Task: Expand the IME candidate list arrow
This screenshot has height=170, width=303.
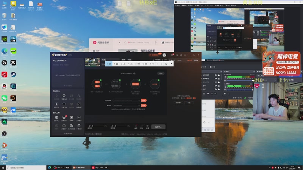Action: 171,63
